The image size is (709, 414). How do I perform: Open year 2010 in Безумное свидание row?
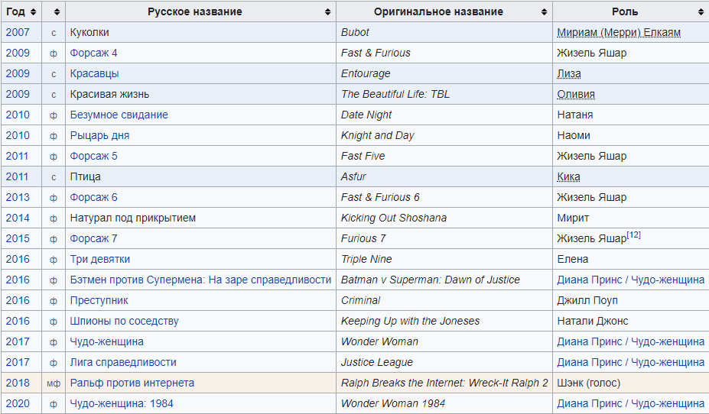18,115
